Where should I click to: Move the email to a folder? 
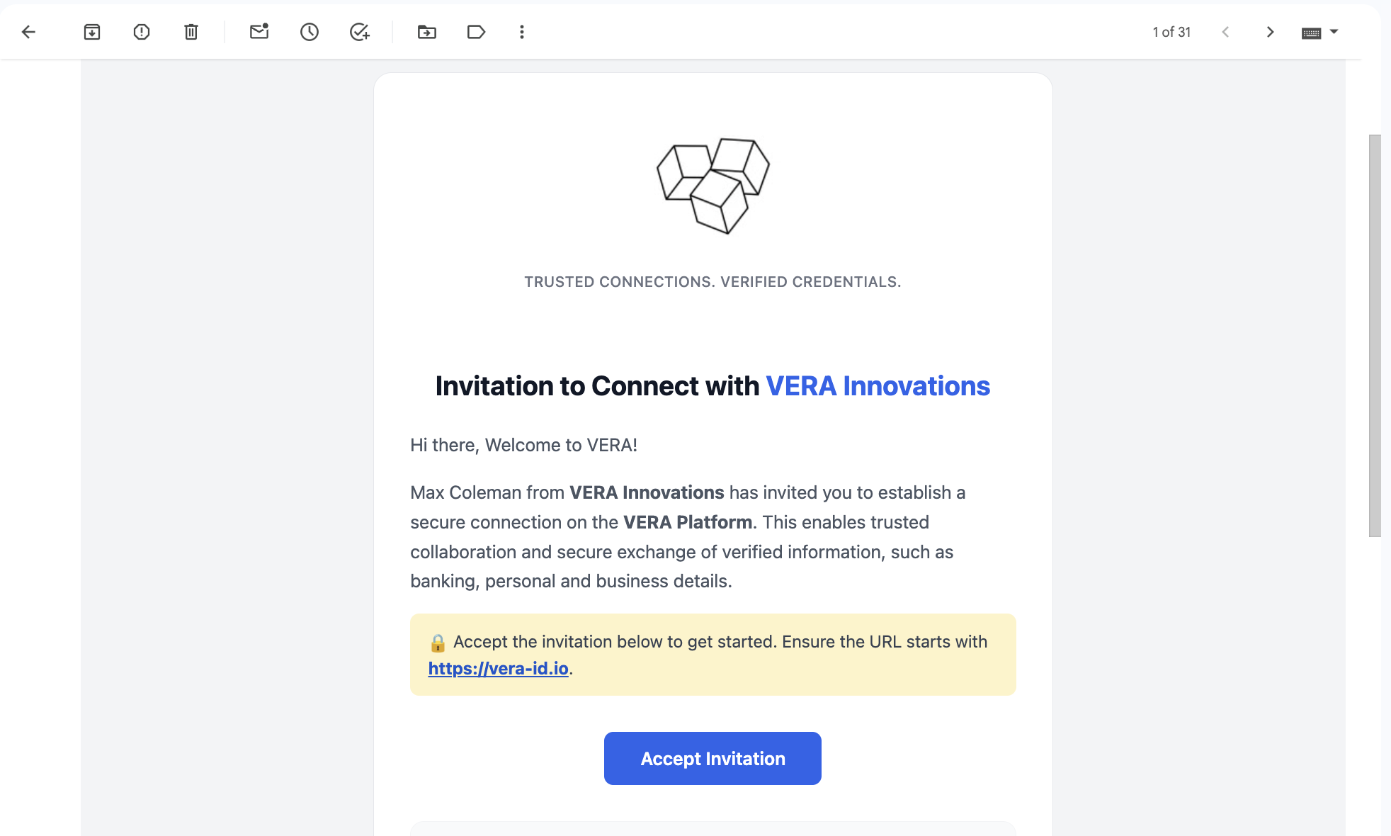[x=426, y=31]
